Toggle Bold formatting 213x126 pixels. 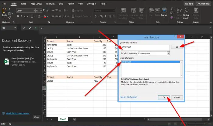(18, 16)
